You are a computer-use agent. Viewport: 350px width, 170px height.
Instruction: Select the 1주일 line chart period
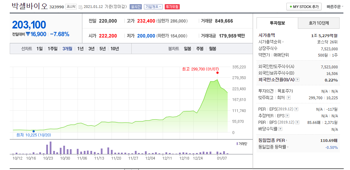click(52, 49)
